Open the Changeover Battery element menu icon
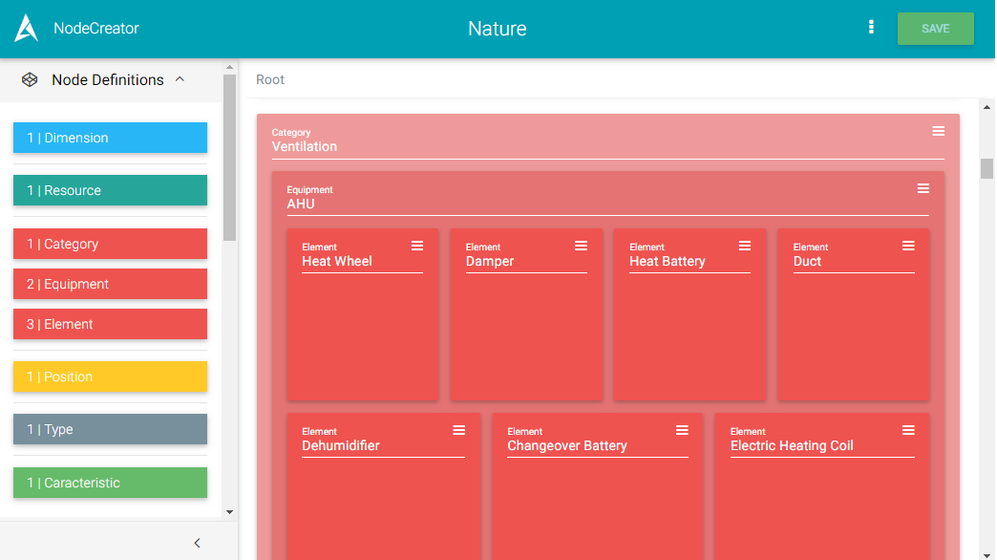 [682, 430]
